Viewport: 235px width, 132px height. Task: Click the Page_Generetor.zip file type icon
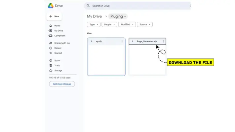coord(133,41)
